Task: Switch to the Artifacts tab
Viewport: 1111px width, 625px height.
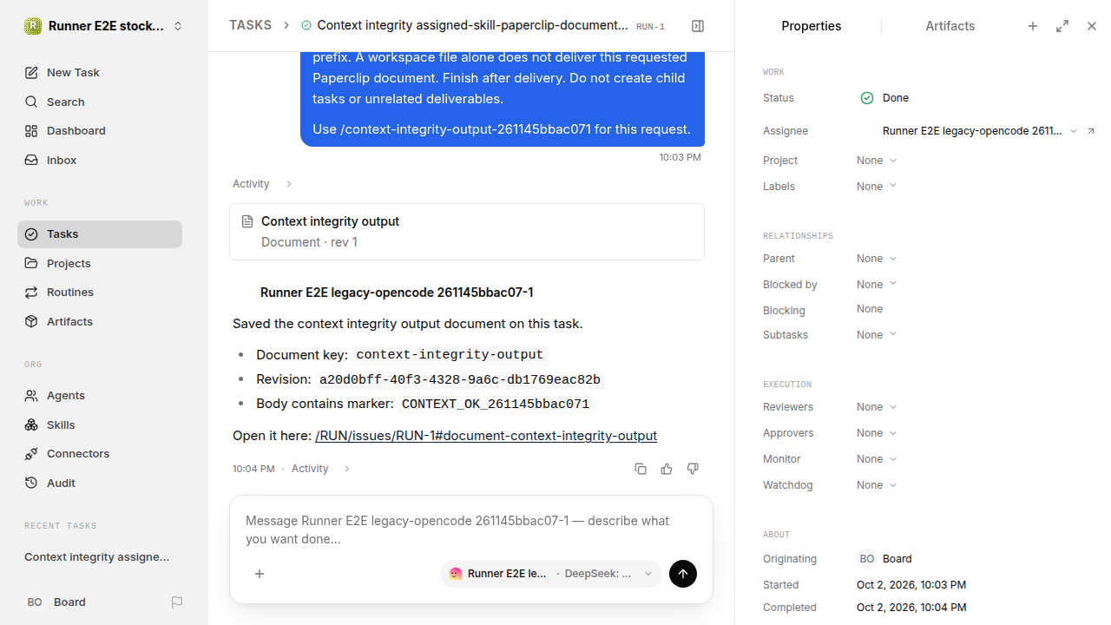Action: [x=950, y=26]
